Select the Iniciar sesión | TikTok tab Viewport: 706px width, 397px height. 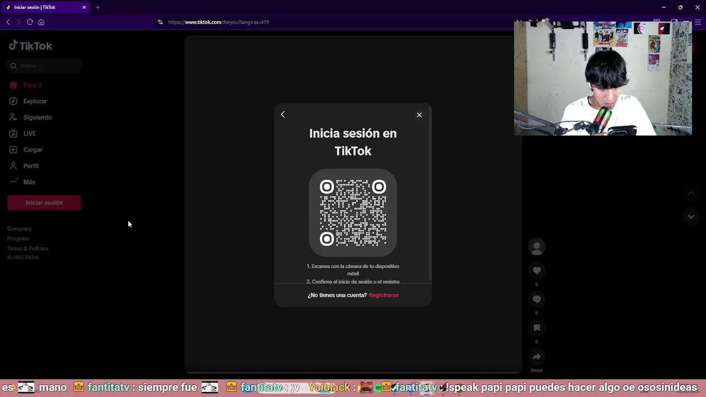[46, 7]
